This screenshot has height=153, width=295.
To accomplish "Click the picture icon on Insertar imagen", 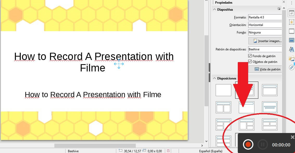I will 255,41.
